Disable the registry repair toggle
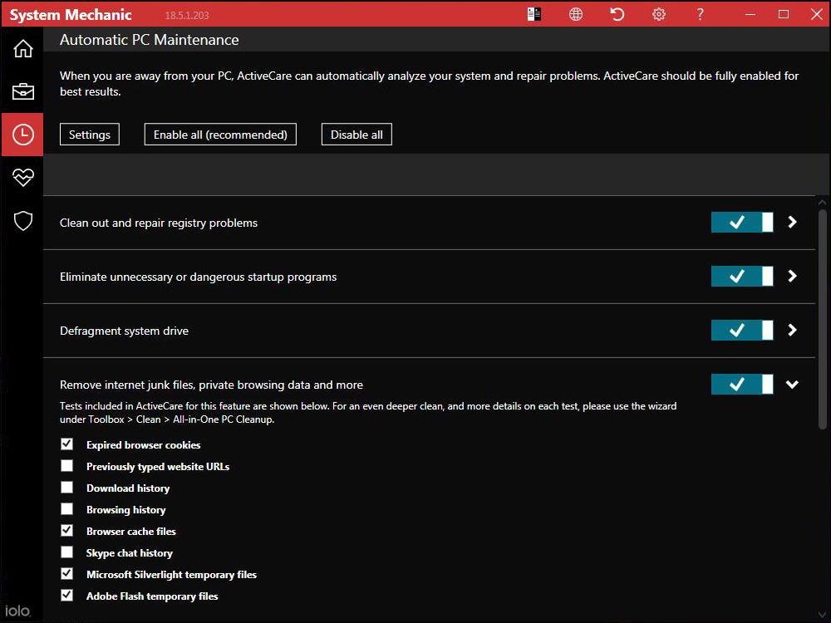831x623 pixels. coord(741,222)
